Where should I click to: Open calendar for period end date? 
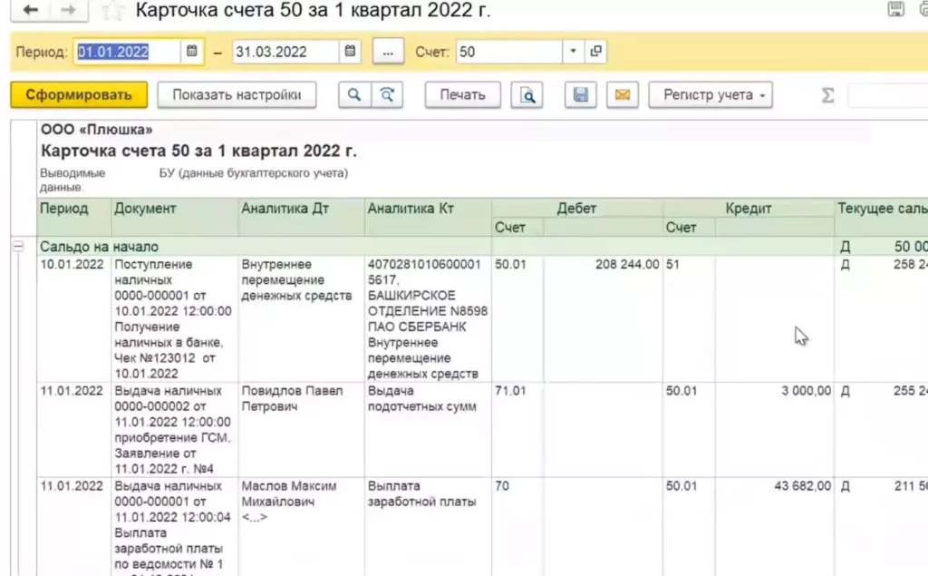[351, 52]
